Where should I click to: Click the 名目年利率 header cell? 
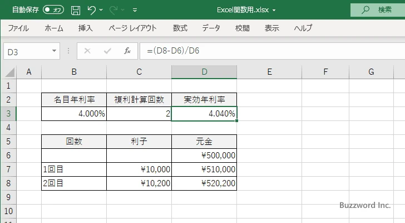tap(74, 100)
